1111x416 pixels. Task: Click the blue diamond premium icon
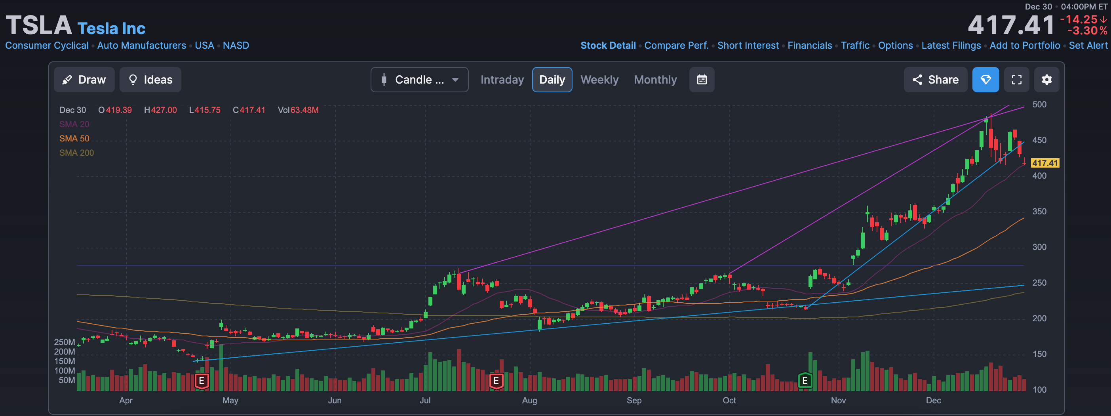point(986,80)
